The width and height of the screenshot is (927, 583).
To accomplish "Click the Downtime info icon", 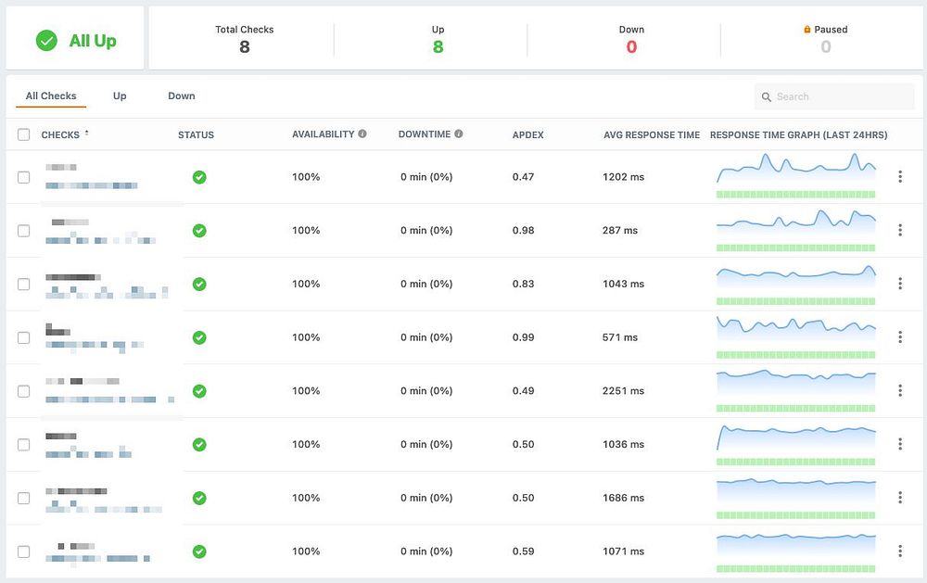I will (459, 133).
